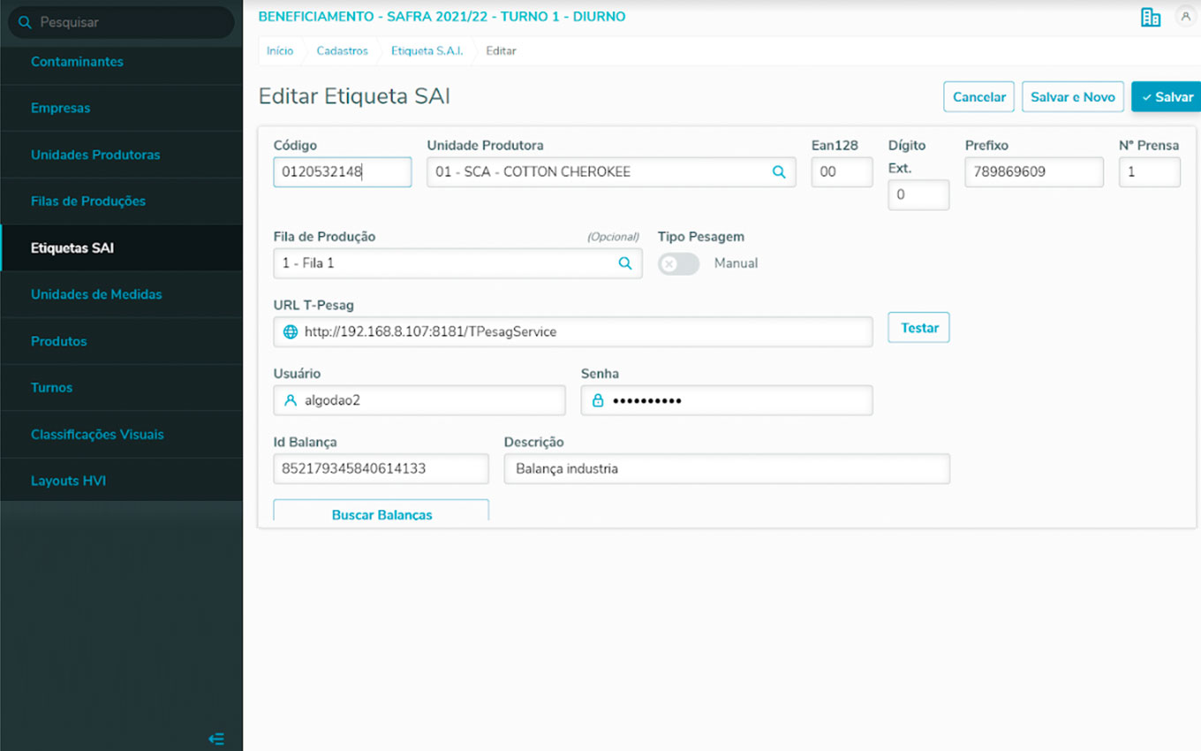Click the Testar button
This screenshot has height=751, width=1201.
(918, 328)
